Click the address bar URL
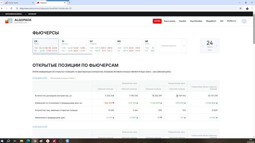 coord(45,8)
